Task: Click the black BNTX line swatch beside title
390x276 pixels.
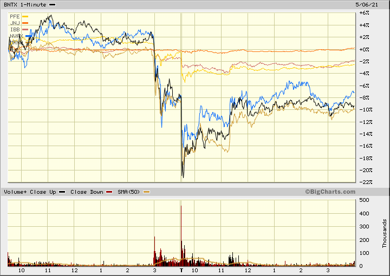Action: (53, 4)
